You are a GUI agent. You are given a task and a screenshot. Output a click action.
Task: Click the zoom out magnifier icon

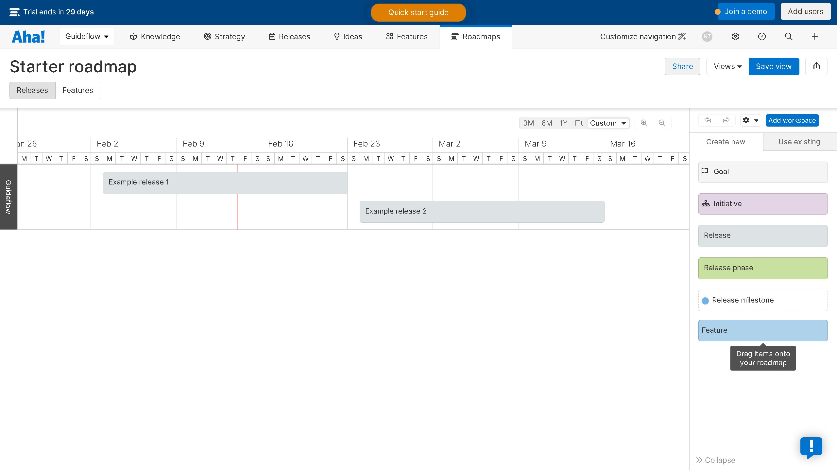(x=662, y=123)
